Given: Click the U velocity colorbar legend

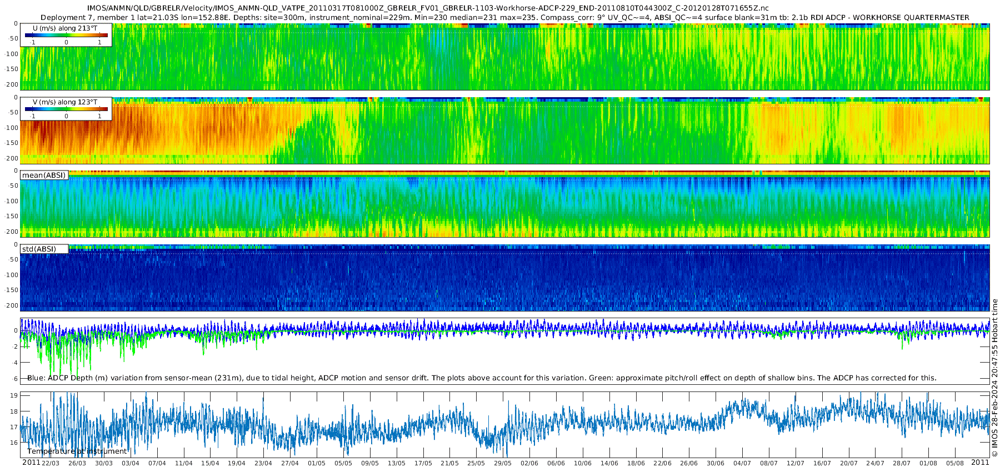Looking at the screenshot, I should click(66, 35).
